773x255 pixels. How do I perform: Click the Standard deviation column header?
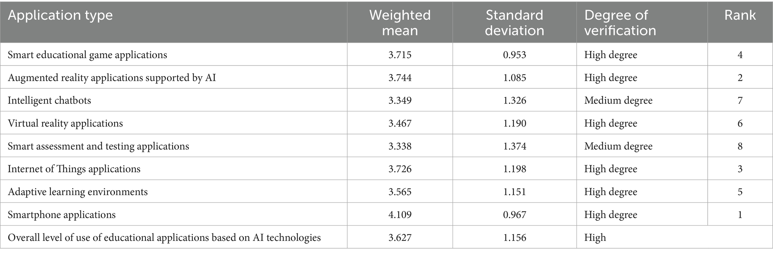coord(514,23)
